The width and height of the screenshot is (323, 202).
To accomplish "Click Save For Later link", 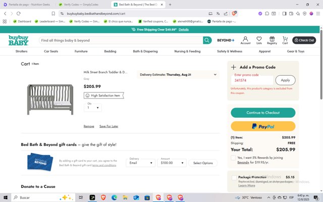I will click(109, 126).
